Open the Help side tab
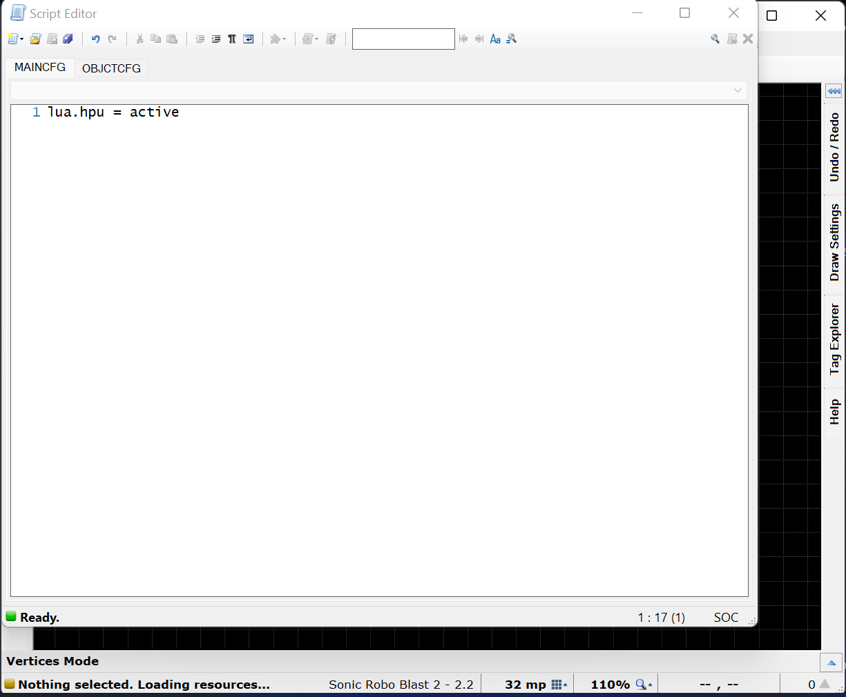The image size is (846, 697). [834, 412]
